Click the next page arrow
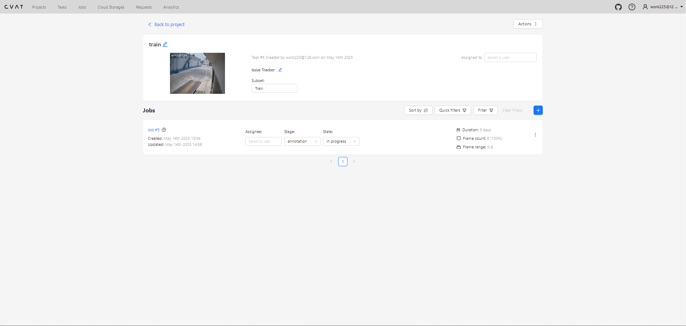The image size is (686, 326). click(x=354, y=162)
